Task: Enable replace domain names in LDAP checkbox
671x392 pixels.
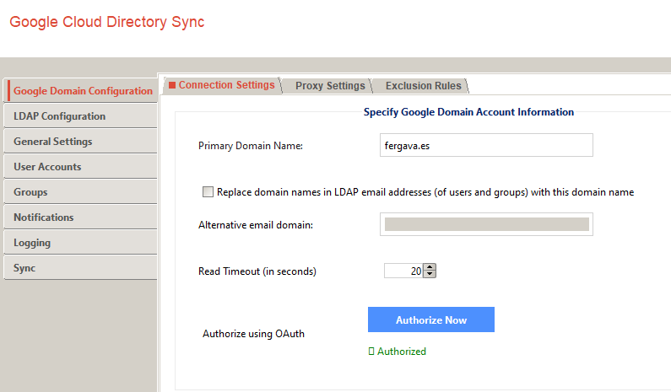Action: [x=208, y=192]
